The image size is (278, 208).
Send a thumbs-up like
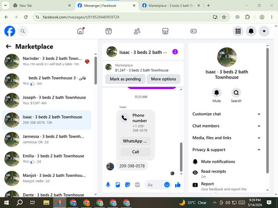178,185
